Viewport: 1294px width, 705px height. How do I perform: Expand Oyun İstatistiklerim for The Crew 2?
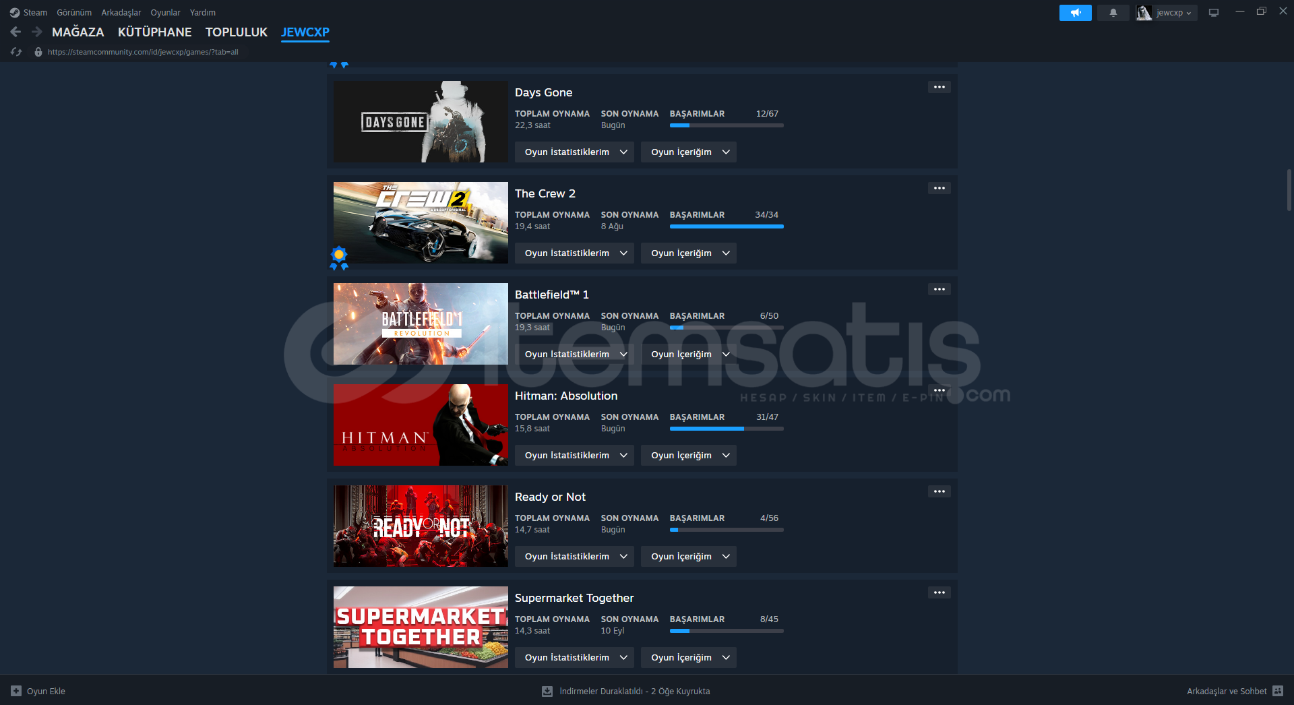pos(574,253)
